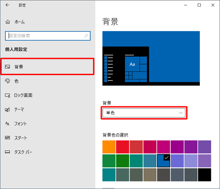
Task: Choose the magenta swatch in top row
Action: pos(164,147)
